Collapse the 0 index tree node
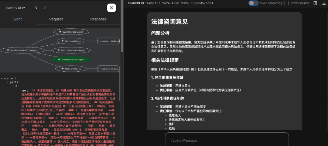 tap(13, 86)
